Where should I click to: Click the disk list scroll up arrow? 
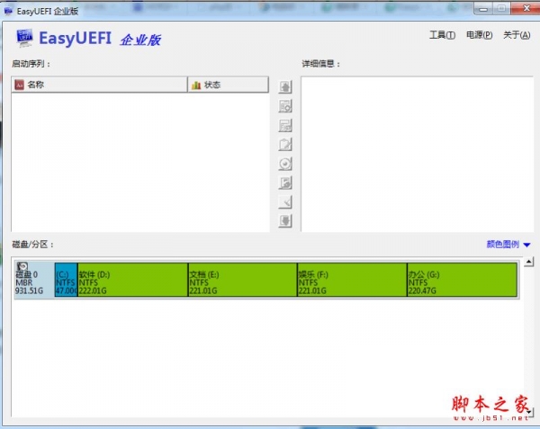(529, 262)
